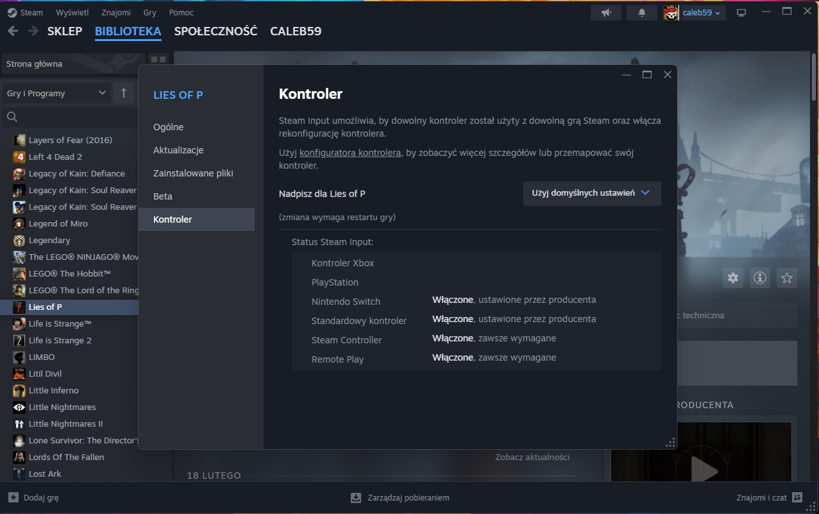This screenshot has height=514, width=819.
Task: Open the Ogólne settings section
Action: (196, 127)
